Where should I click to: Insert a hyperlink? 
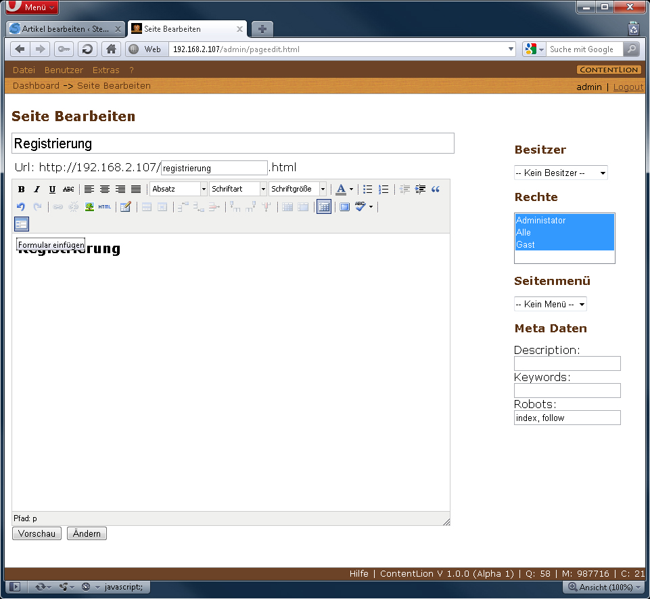(x=57, y=206)
